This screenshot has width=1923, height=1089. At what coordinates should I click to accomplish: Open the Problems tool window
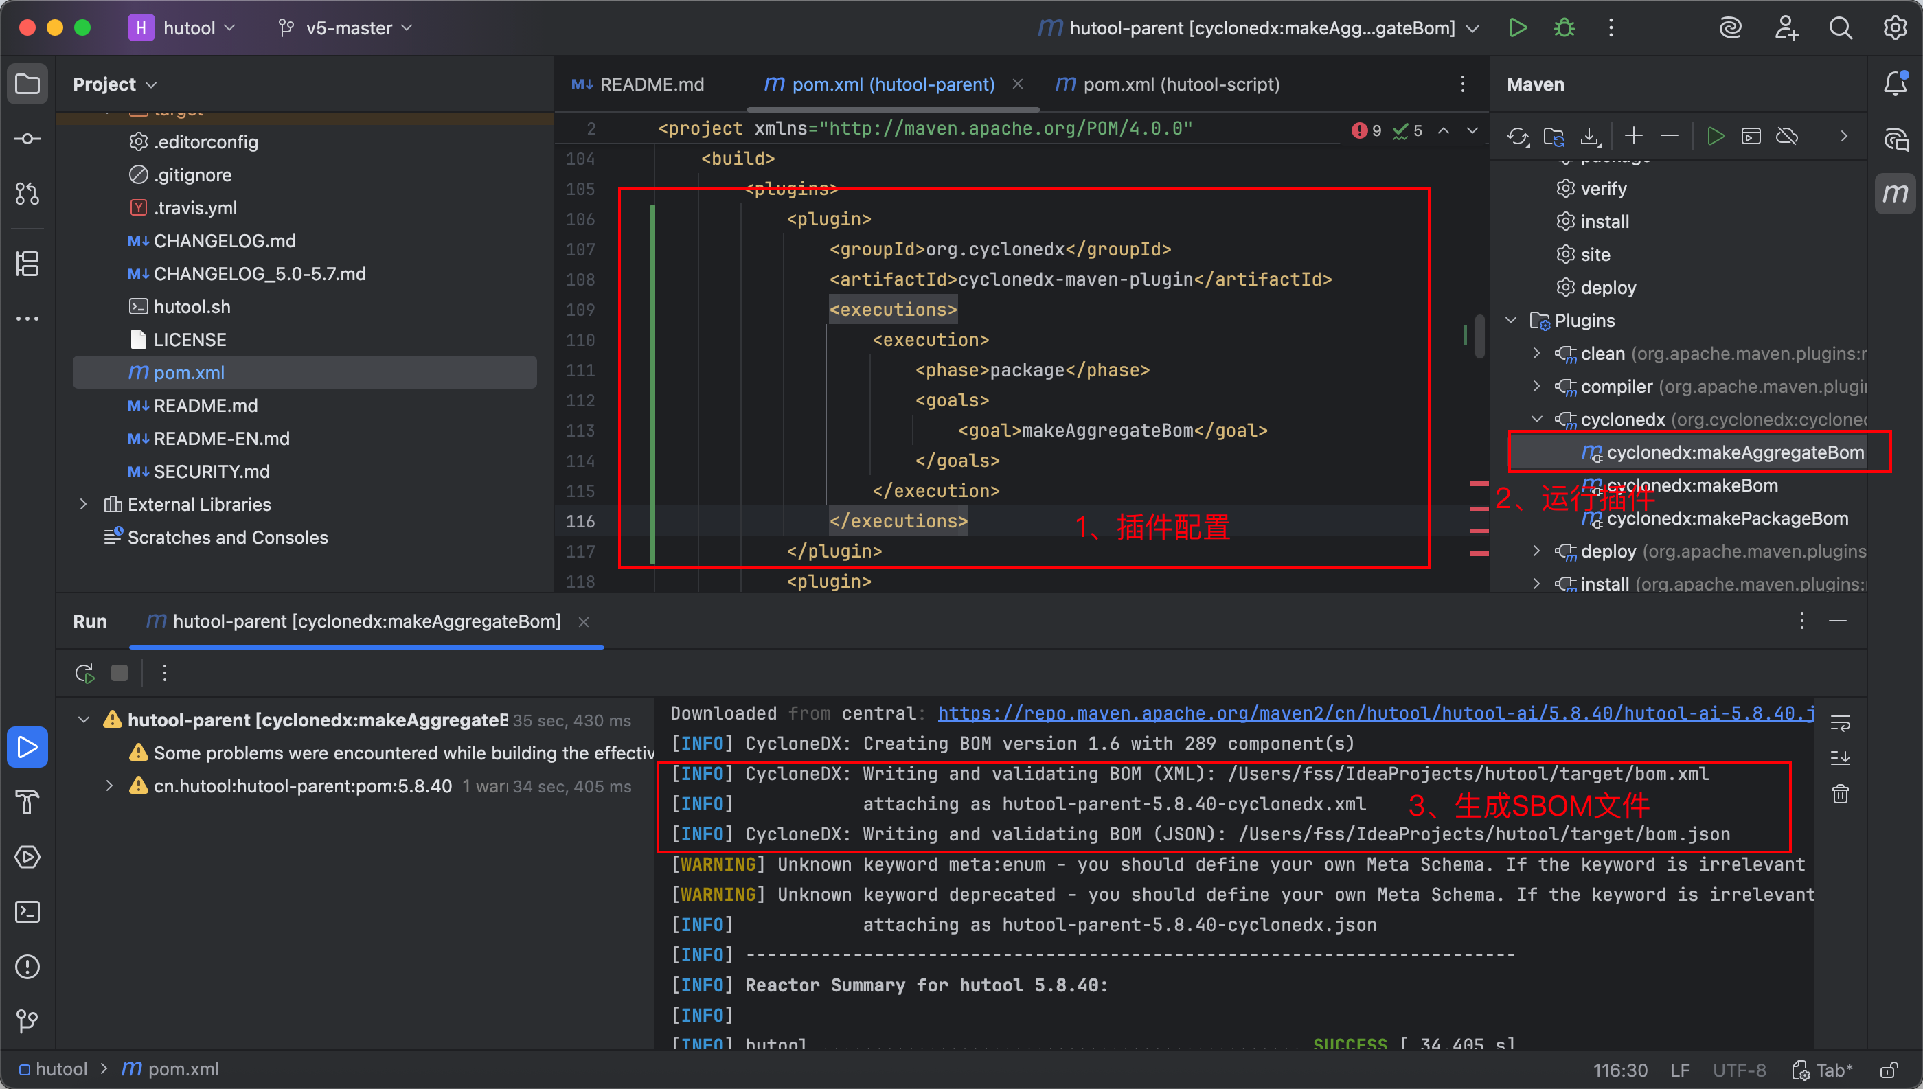pyautogui.click(x=27, y=966)
